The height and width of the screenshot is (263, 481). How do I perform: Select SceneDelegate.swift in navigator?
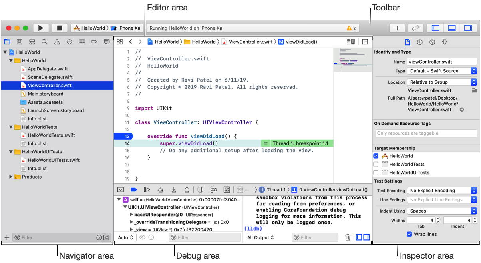click(50, 77)
